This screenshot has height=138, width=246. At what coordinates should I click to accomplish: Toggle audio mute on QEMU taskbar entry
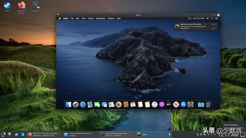pyautogui.click(x=170, y=135)
